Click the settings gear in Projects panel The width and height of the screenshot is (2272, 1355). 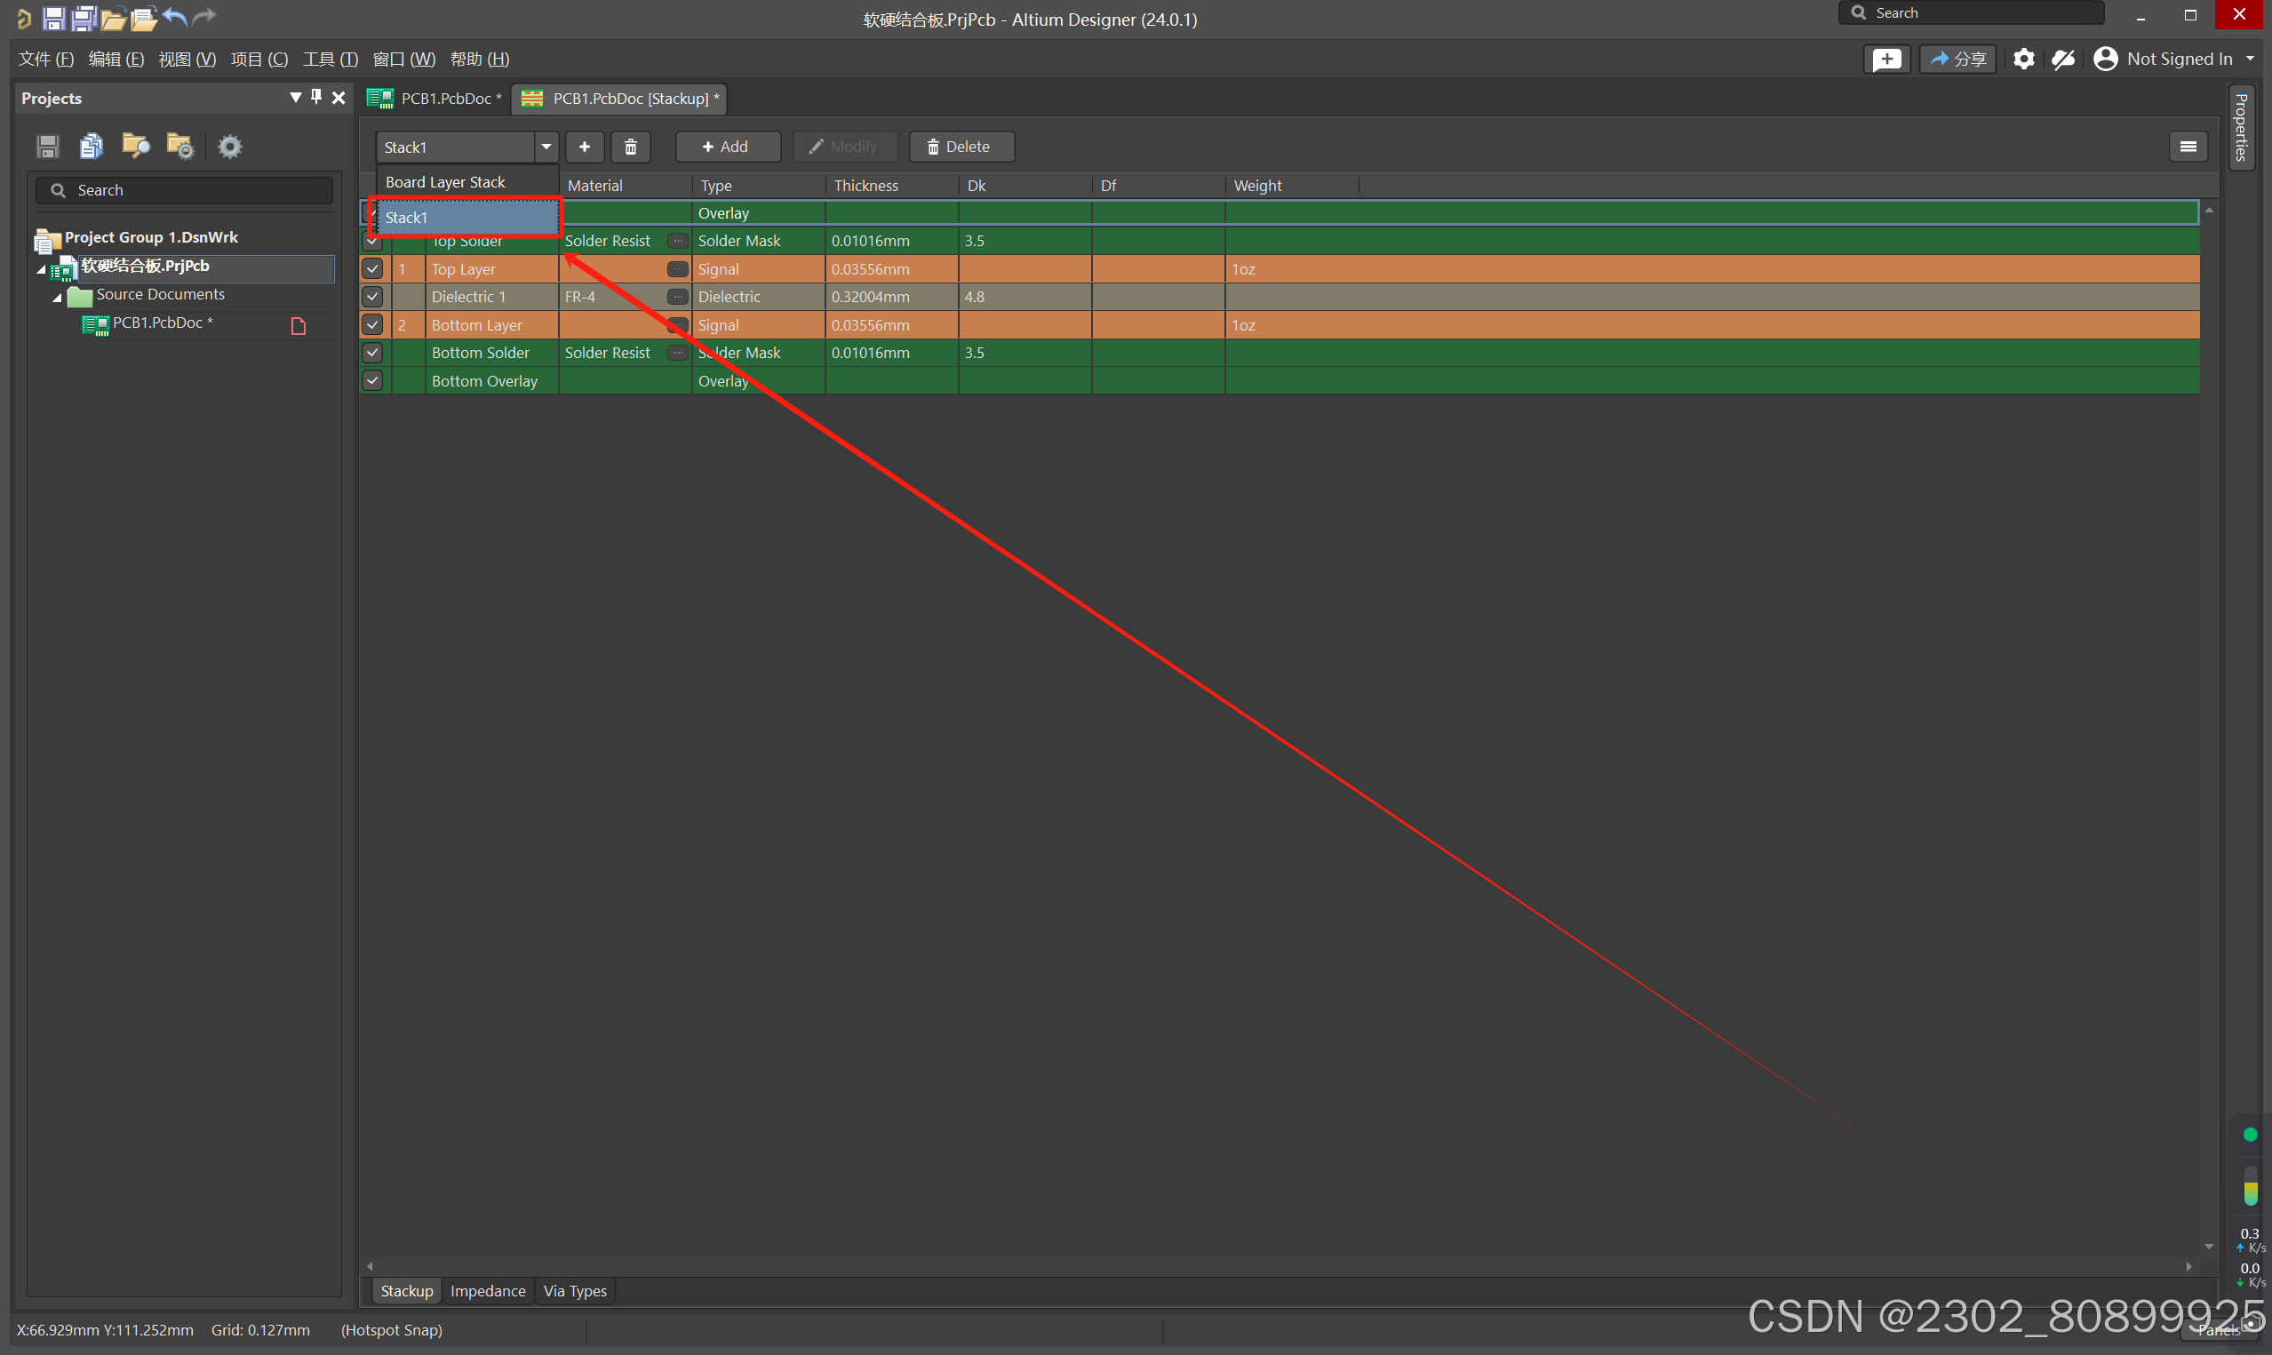pos(230,146)
